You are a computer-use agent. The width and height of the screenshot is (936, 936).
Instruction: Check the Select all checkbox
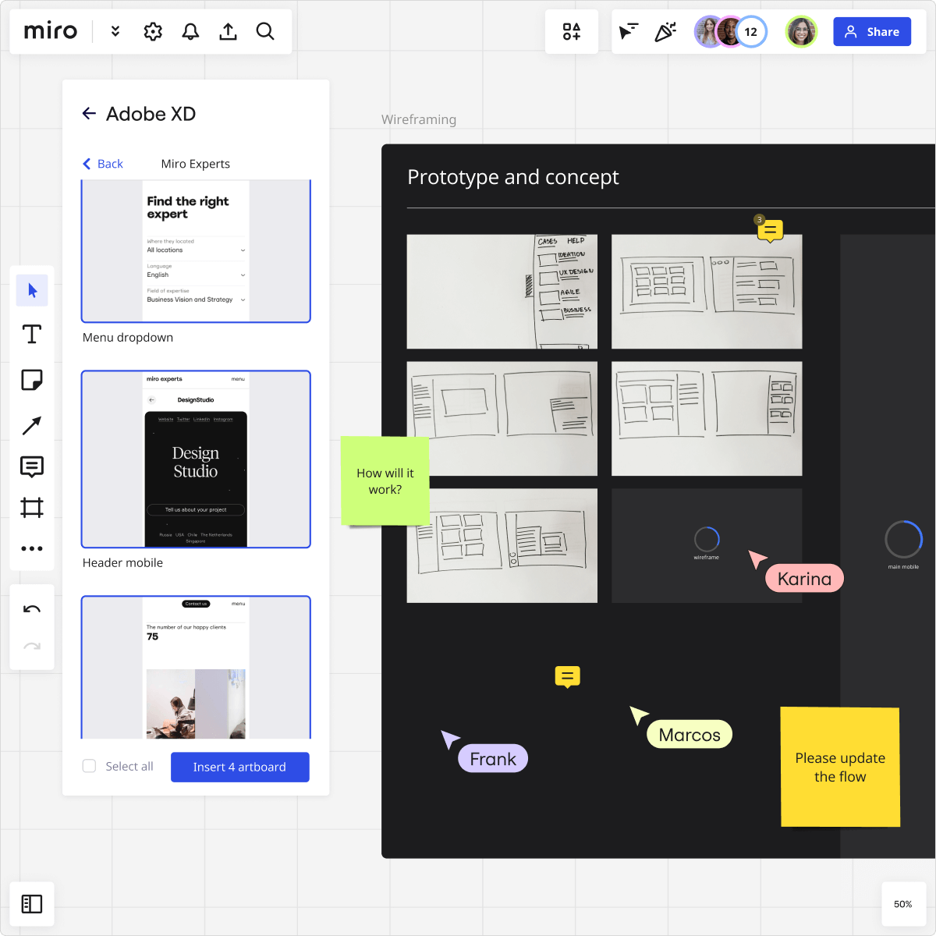pos(89,766)
